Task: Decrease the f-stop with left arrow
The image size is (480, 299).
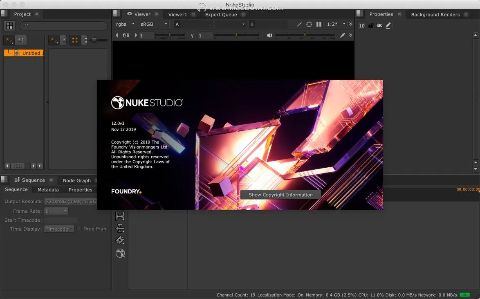Action: (x=117, y=35)
